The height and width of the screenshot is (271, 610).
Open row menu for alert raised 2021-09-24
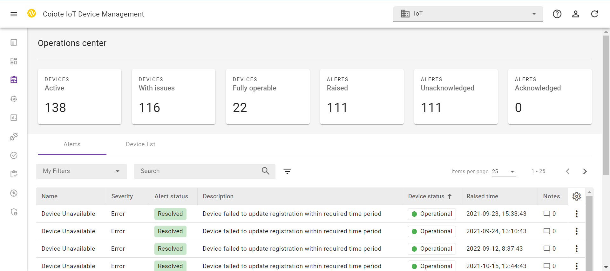click(x=577, y=231)
